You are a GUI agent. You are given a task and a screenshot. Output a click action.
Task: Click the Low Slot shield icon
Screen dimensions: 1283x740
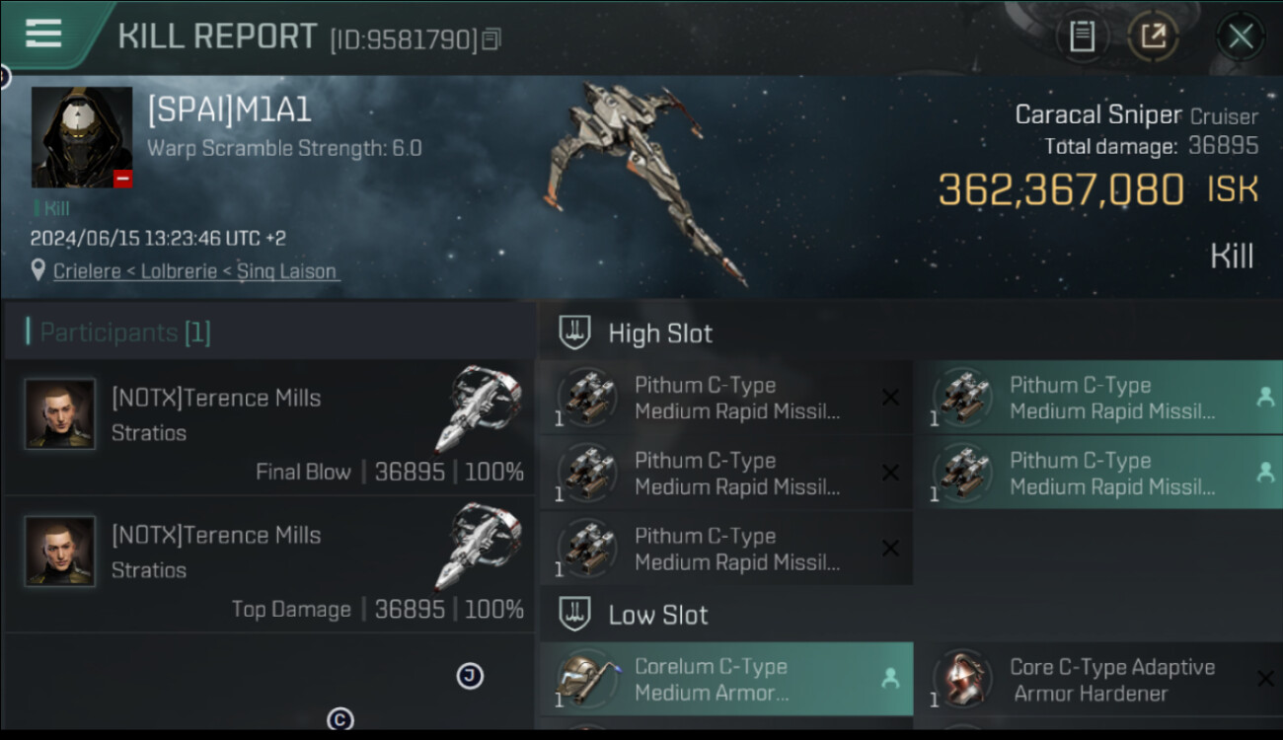tap(574, 614)
